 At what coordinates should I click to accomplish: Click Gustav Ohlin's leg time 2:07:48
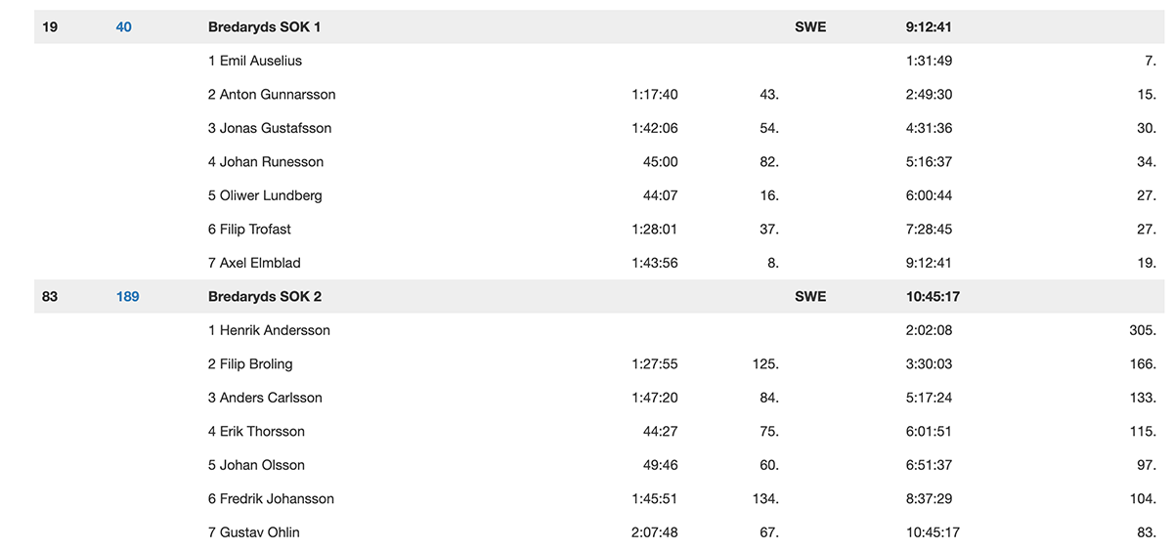655,532
